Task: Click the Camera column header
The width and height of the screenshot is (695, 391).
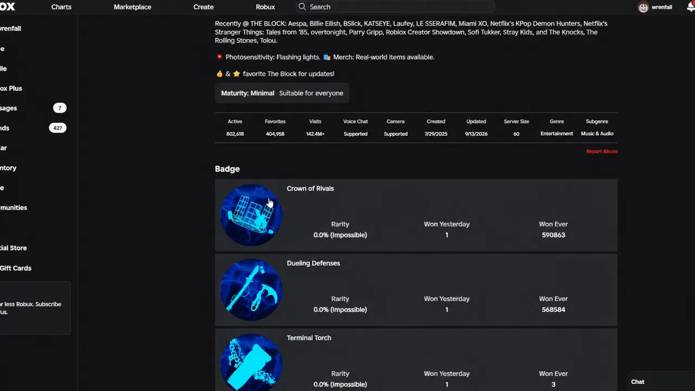Action: pos(396,122)
